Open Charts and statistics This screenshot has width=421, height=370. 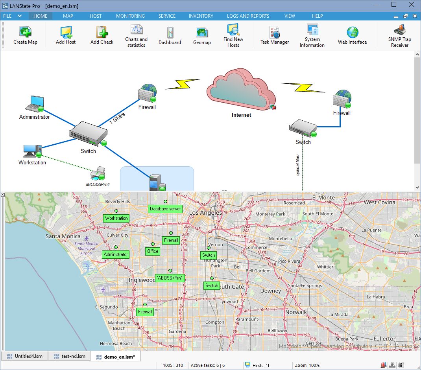[136, 35]
